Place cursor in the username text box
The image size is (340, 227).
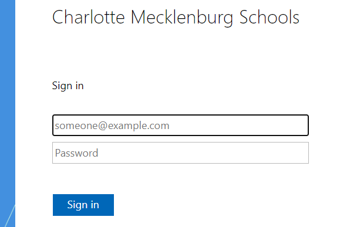(x=180, y=125)
